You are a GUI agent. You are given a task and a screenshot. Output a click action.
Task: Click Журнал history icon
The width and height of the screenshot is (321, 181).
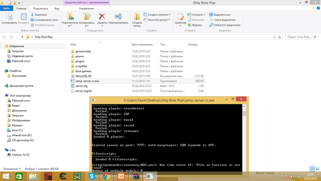[x=190, y=25]
